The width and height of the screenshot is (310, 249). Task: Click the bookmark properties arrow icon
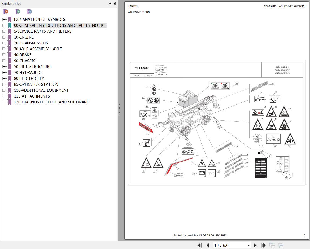click(x=30, y=12)
